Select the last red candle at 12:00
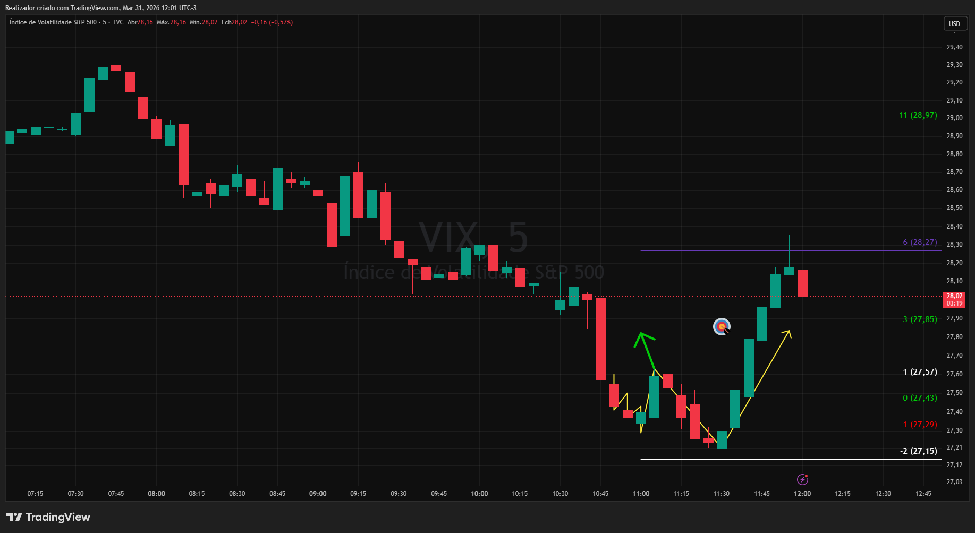Viewport: 975px width, 533px height. 802,283
